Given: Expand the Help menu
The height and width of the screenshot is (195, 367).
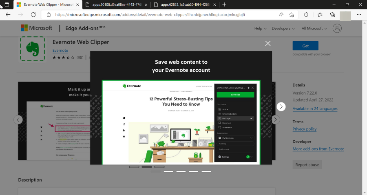Looking at the screenshot, I should point(260,28).
